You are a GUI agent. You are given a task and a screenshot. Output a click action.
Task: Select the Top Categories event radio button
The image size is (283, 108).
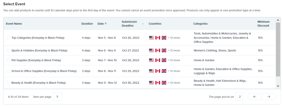coord(8,38)
